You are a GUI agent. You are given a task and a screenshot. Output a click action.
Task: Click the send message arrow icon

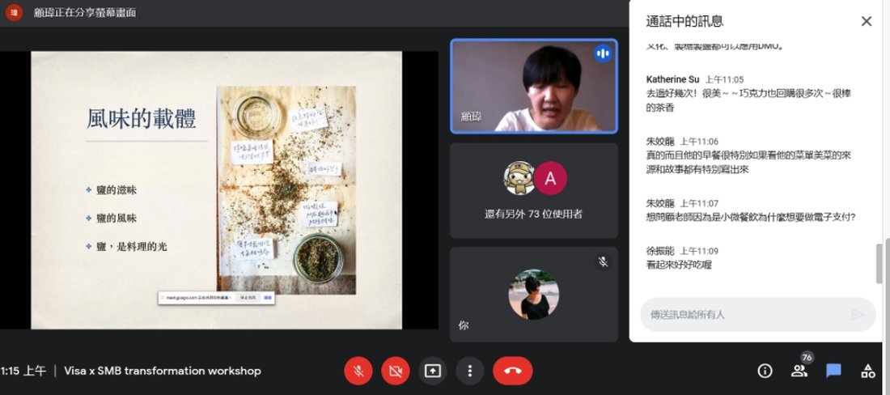[858, 314]
